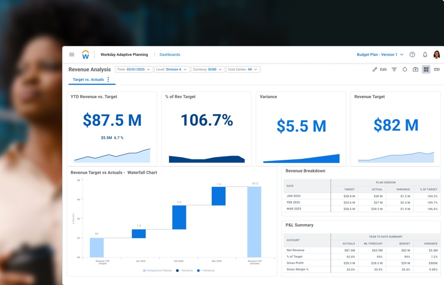Open the Cost Center All dropdown
Screen dimensions: 444x285
[243, 69]
